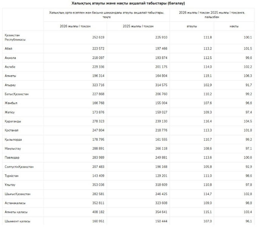Select Атырау 2026 income cell 323 716

(x=98, y=85)
